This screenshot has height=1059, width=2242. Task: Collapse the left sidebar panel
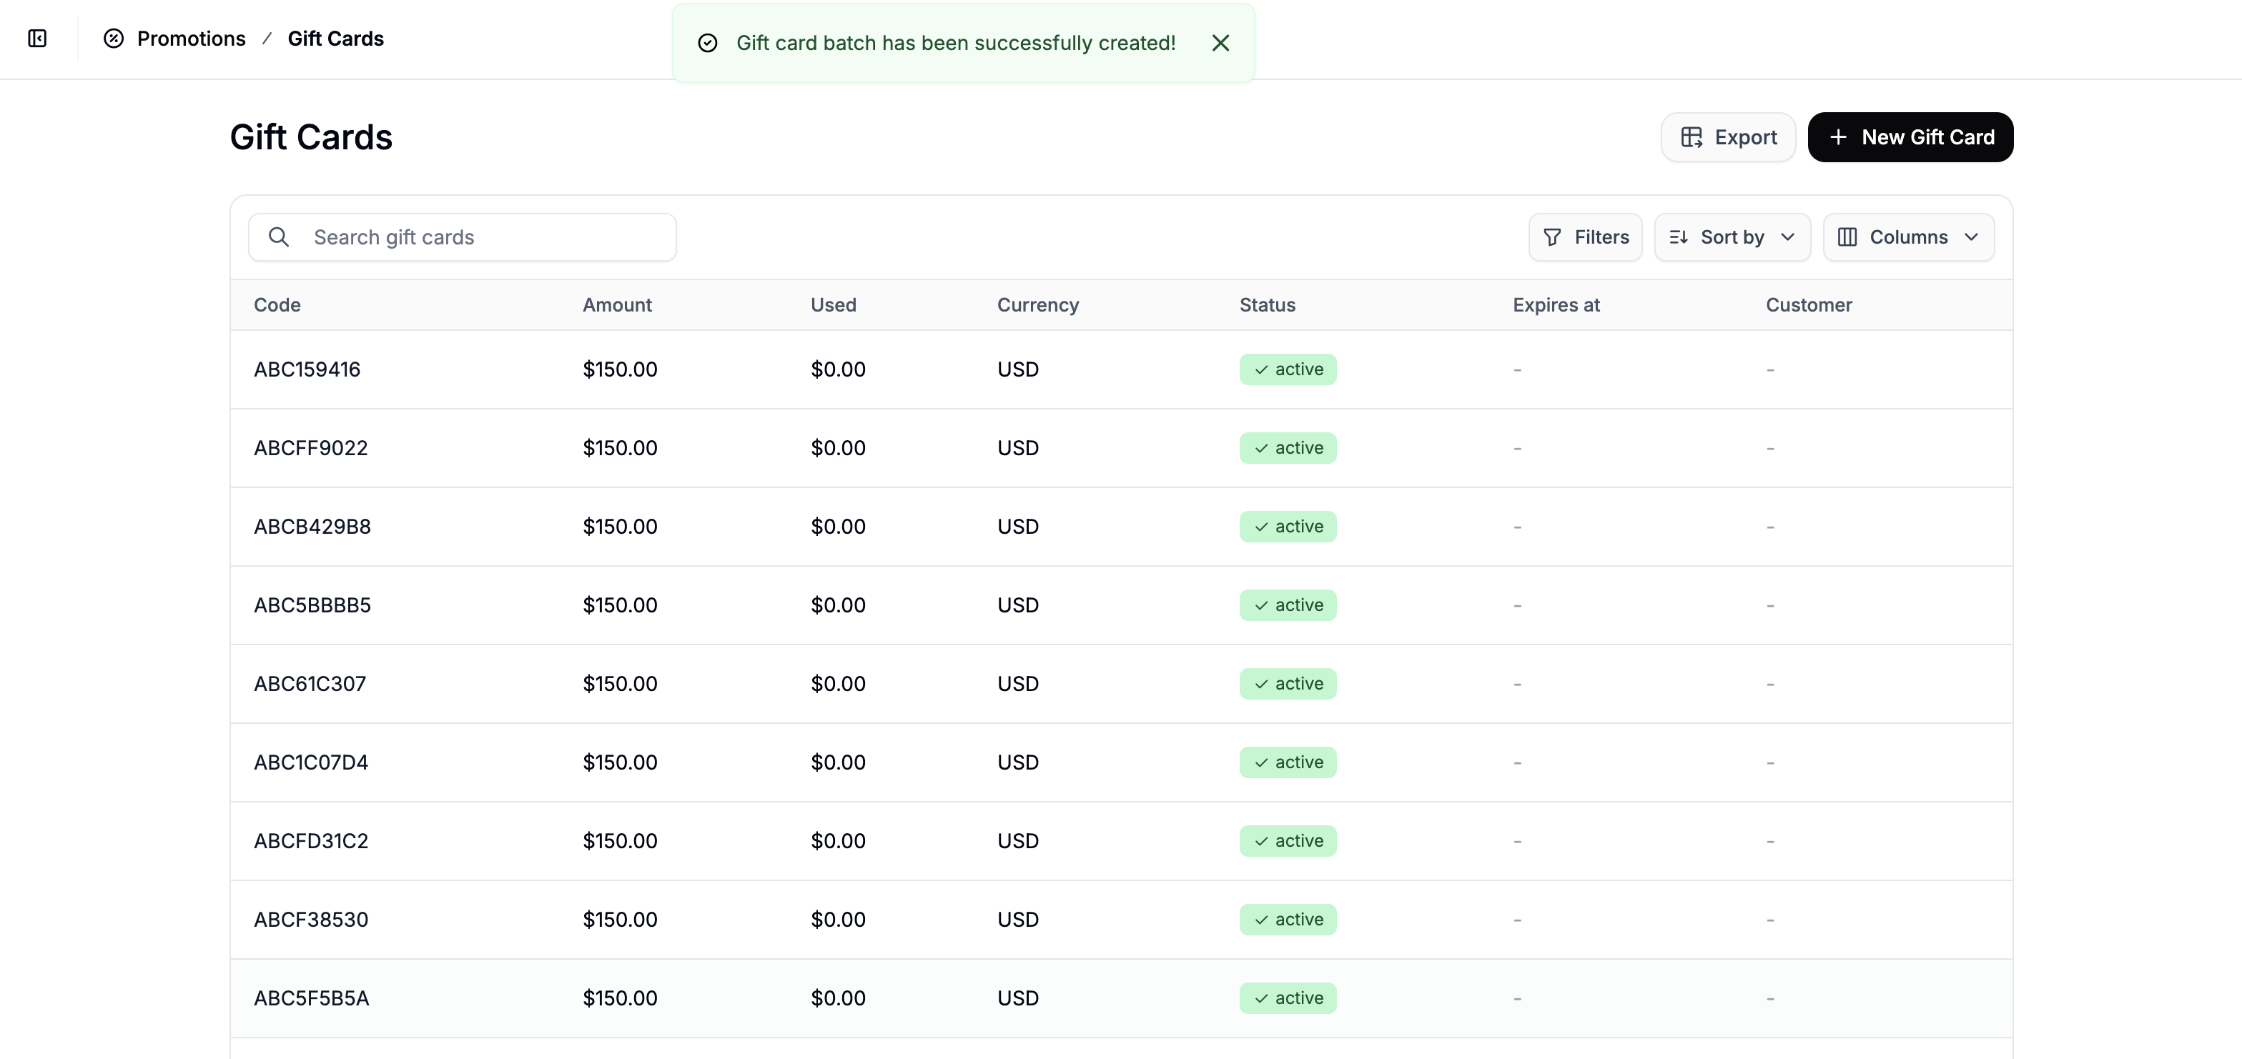pyautogui.click(x=36, y=39)
